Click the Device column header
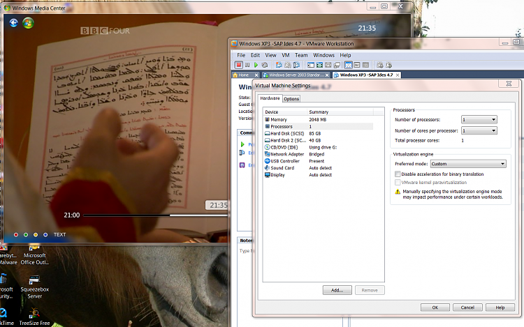This screenshot has height=327, width=524. point(285,112)
